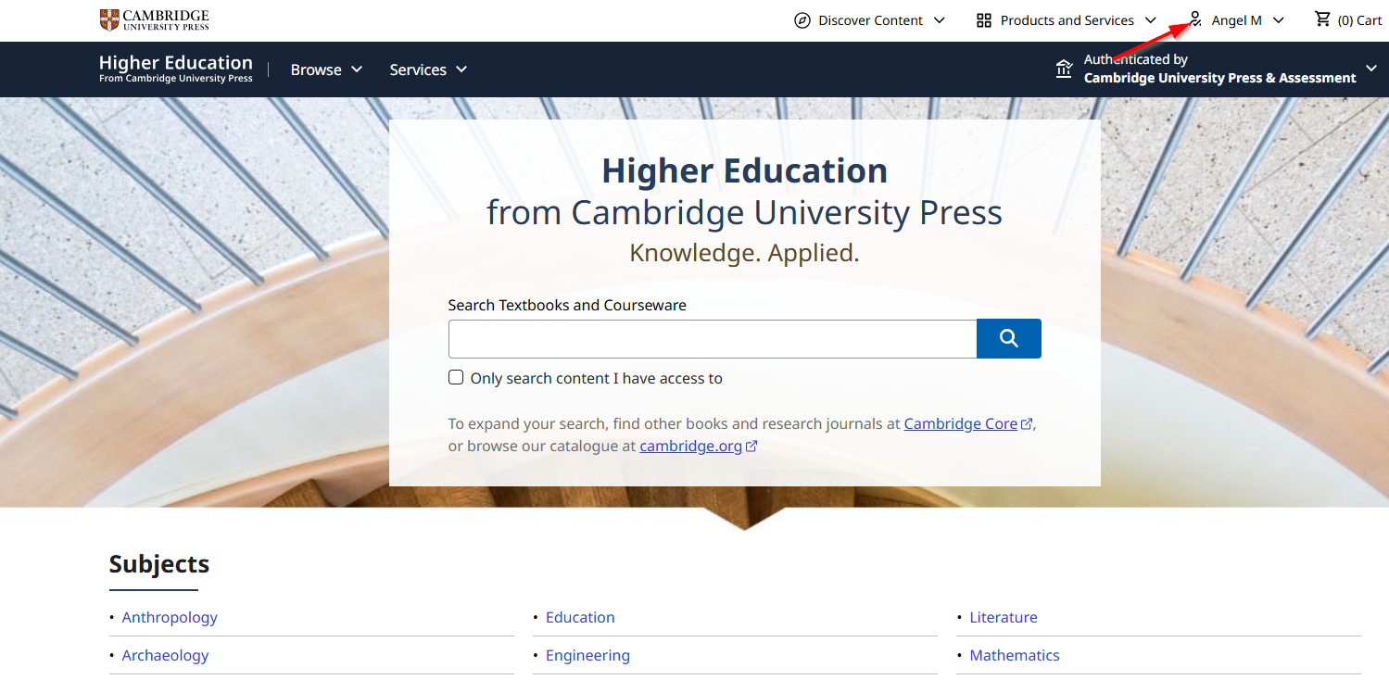This screenshot has width=1389, height=680.
Task: Go to Higher Education home link
Action: pos(176,69)
